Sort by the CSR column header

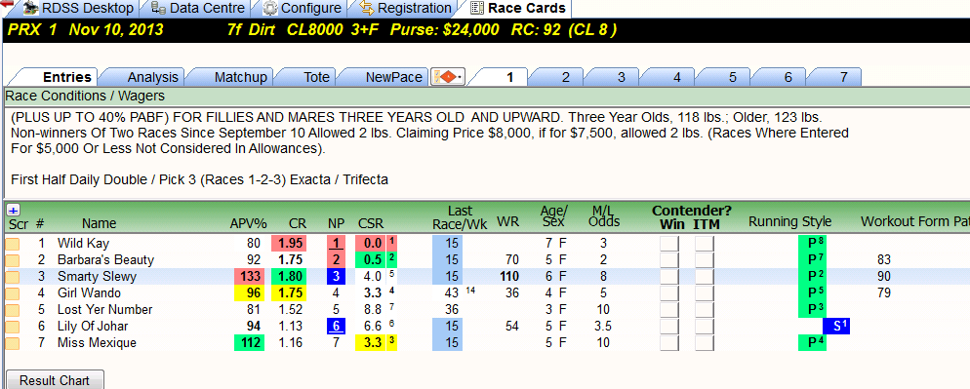(x=371, y=223)
